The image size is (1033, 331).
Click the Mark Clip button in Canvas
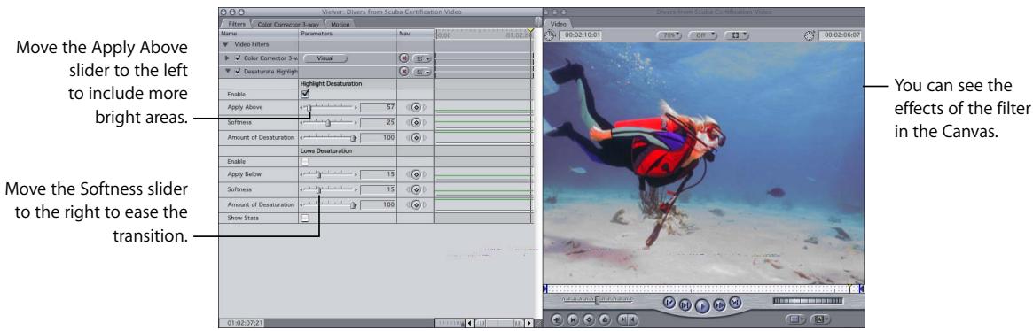click(573, 319)
